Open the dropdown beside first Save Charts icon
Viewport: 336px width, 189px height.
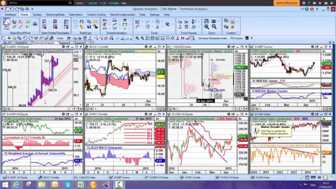pos(49,22)
